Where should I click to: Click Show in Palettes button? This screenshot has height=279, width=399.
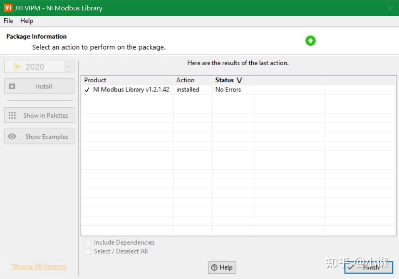click(x=39, y=115)
